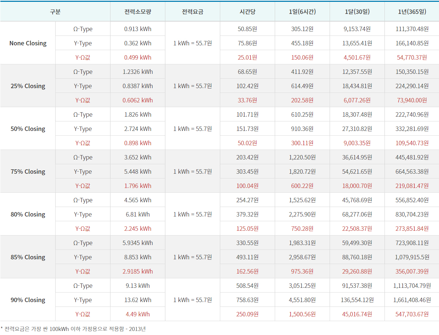Click the daily cost 614.49원
The height and width of the screenshot is (335, 439).
click(x=302, y=86)
